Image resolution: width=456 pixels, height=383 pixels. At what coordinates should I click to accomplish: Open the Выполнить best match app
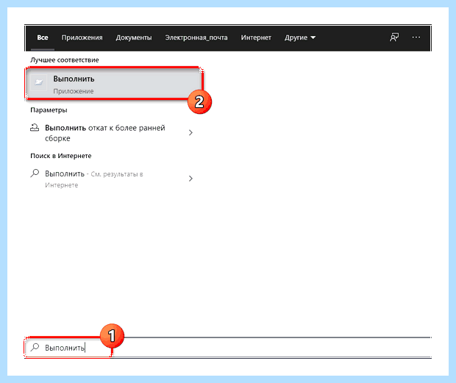114,84
